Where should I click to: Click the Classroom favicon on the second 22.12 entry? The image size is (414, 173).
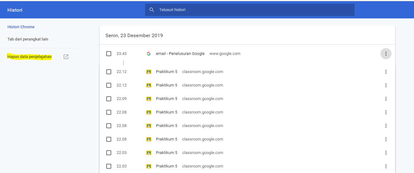(x=149, y=85)
